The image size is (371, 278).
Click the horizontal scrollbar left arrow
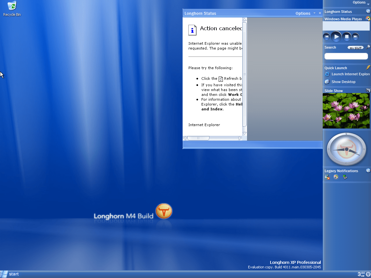point(185,138)
